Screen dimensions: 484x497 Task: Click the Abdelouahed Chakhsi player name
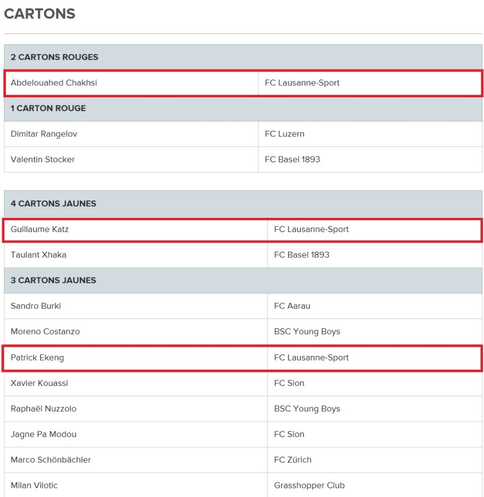pyautogui.click(x=54, y=83)
